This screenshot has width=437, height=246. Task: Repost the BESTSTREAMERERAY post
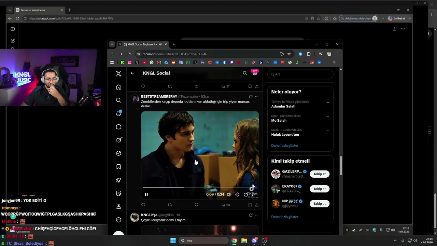(x=170, y=205)
